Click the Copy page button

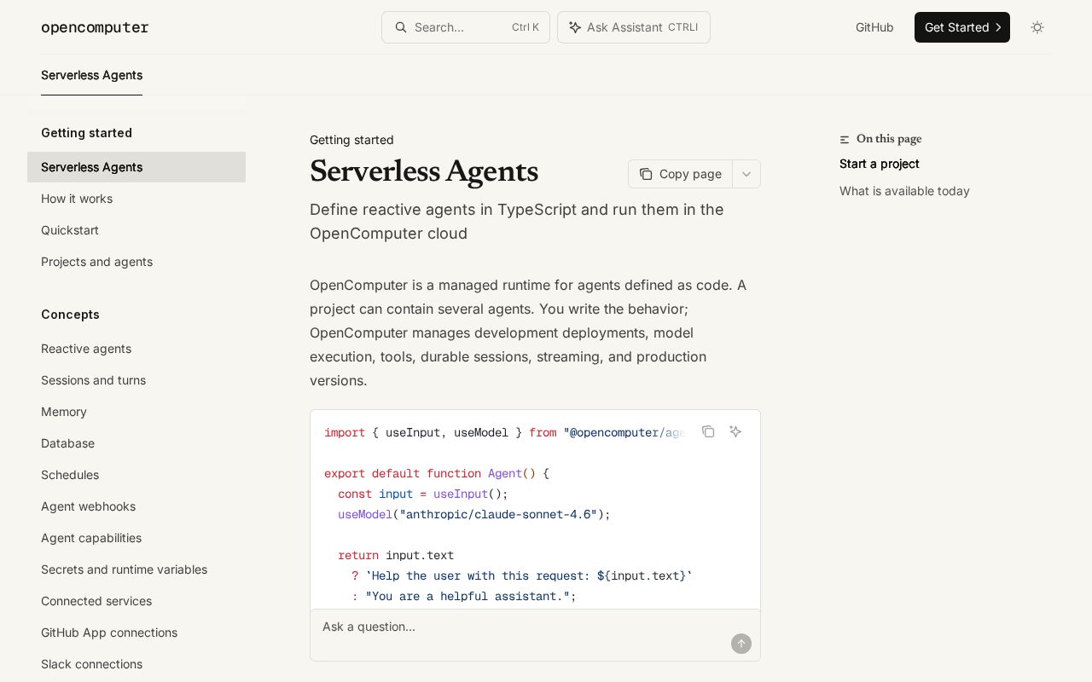[680, 174]
